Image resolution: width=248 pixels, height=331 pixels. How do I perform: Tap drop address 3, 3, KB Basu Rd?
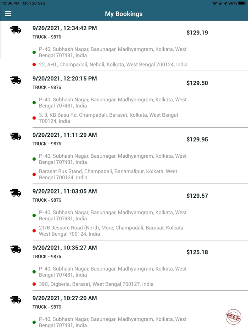pyautogui.click(x=108, y=118)
